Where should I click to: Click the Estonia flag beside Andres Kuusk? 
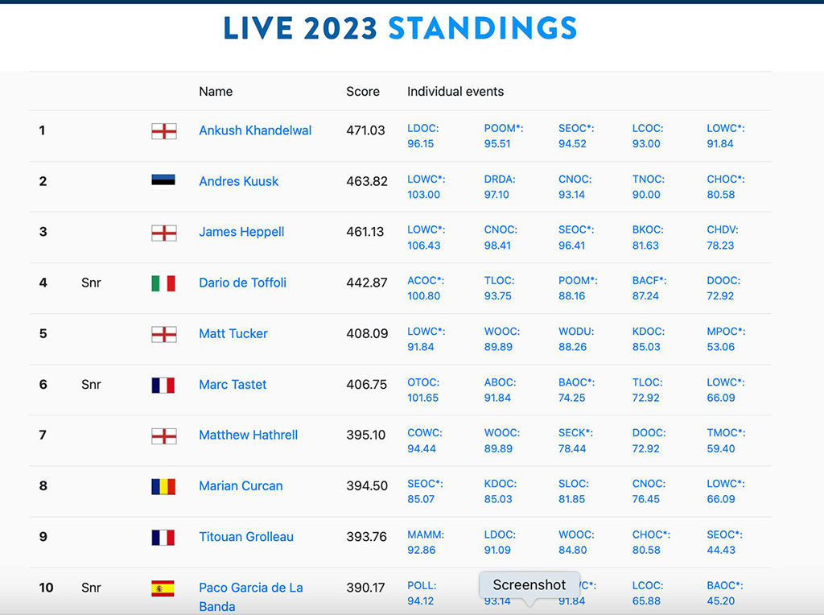pyautogui.click(x=163, y=180)
